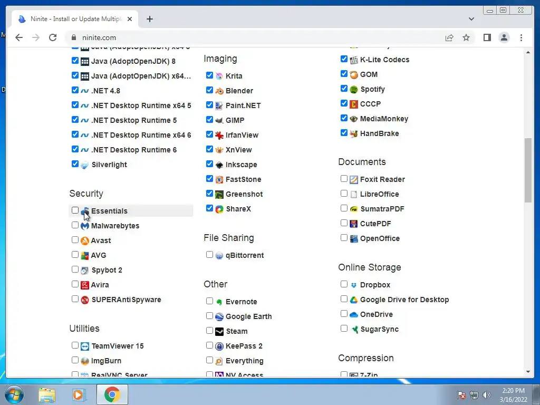Check the qBittorrent checkbox
The height and width of the screenshot is (405, 540).
[x=209, y=255]
